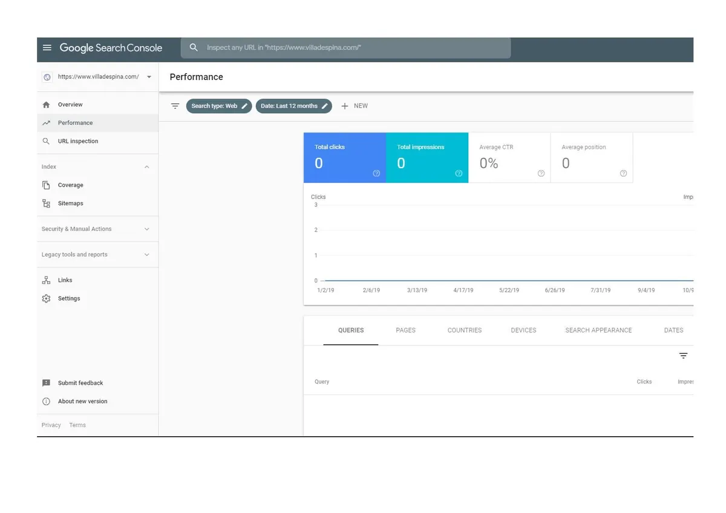Screen dimensions: 726x513
Task: Toggle the Total impressions metric card
Action: [427, 157]
